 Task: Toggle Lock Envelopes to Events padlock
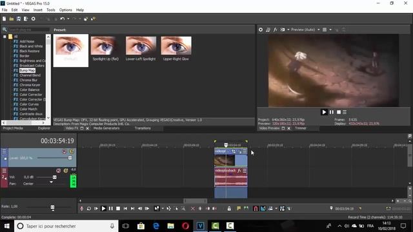[229, 209]
